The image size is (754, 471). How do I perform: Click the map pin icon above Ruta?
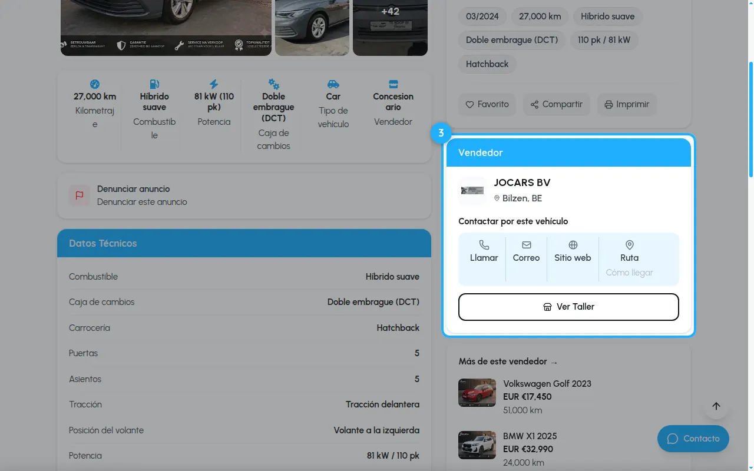point(630,245)
